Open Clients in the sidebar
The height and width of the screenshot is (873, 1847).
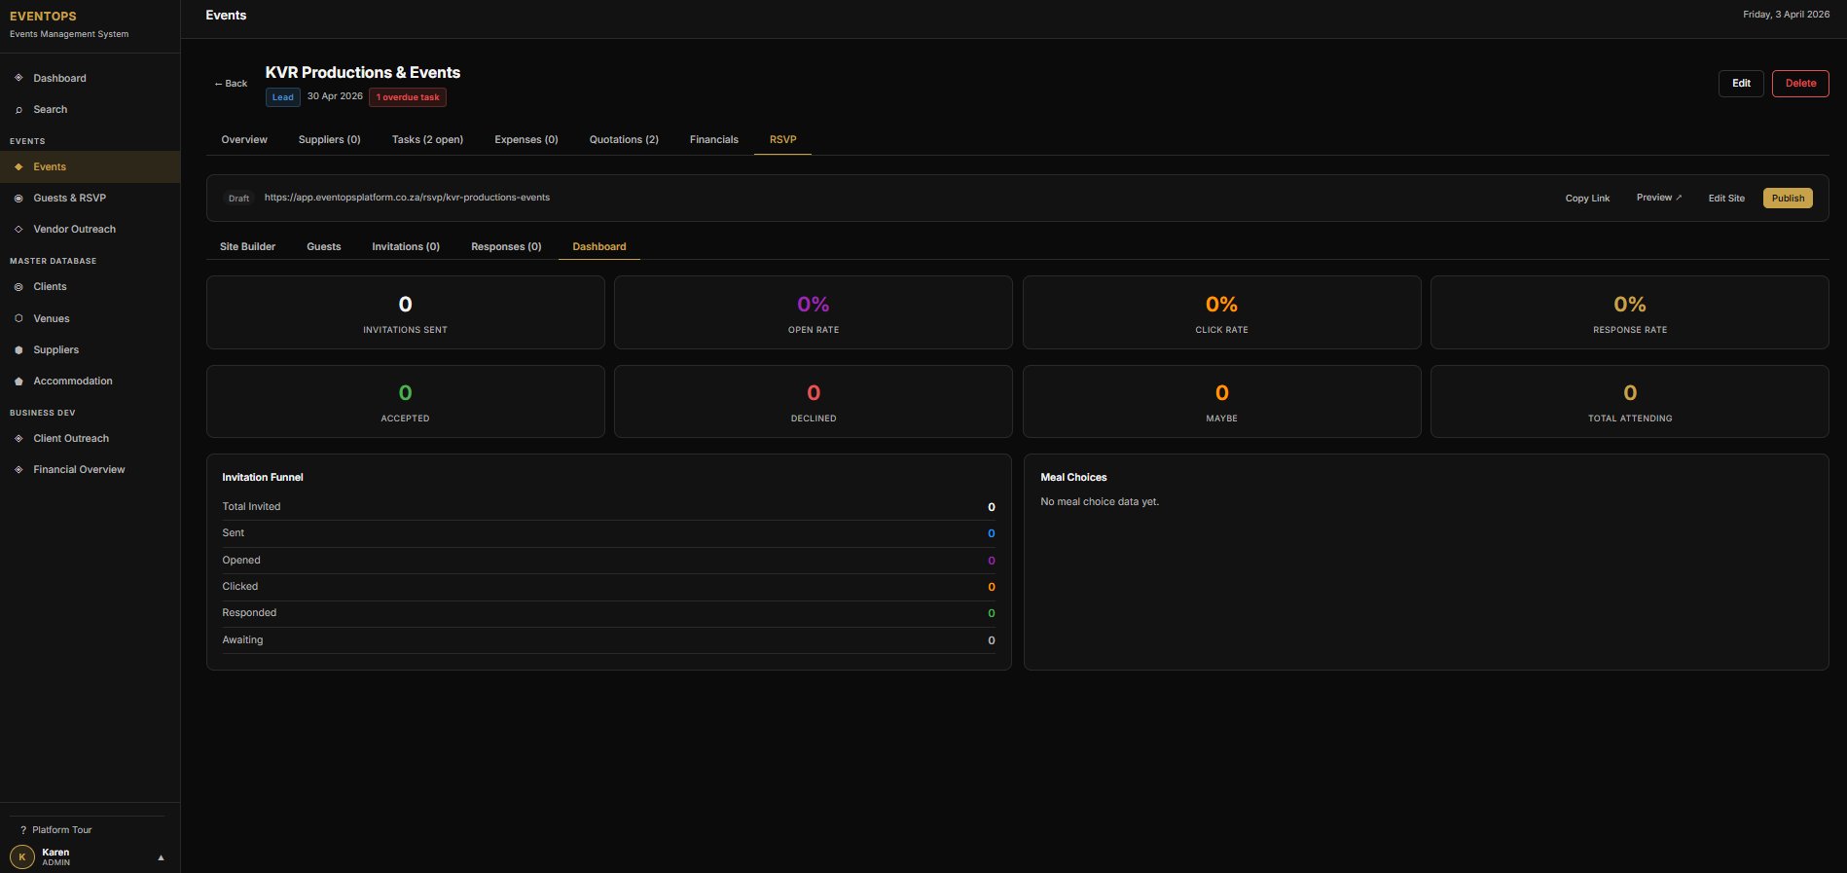(x=90, y=287)
